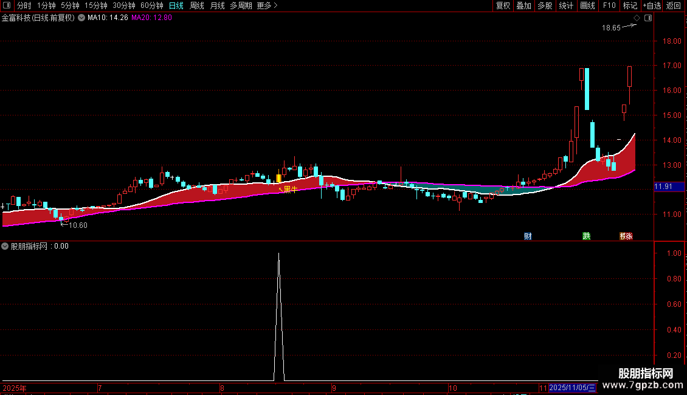Toggle 叠加 overlay option
Viewport: 687px width, 395px height.
[523, 5]
